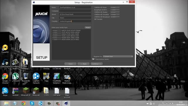
Task: Open the Fraps desktop shortcut
Action: pos(46,77)
